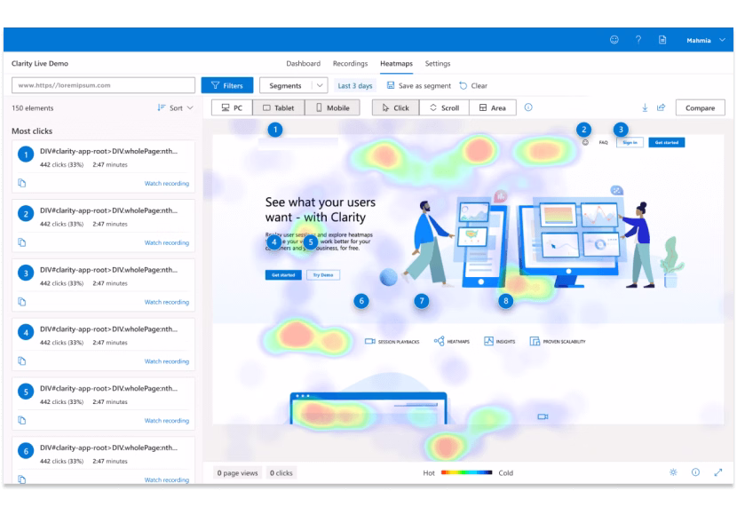Click Proven Scalability icon on preview
737x515 pixels.
(x=535, y=341)
